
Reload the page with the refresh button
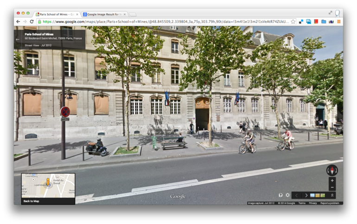[32, 21]
